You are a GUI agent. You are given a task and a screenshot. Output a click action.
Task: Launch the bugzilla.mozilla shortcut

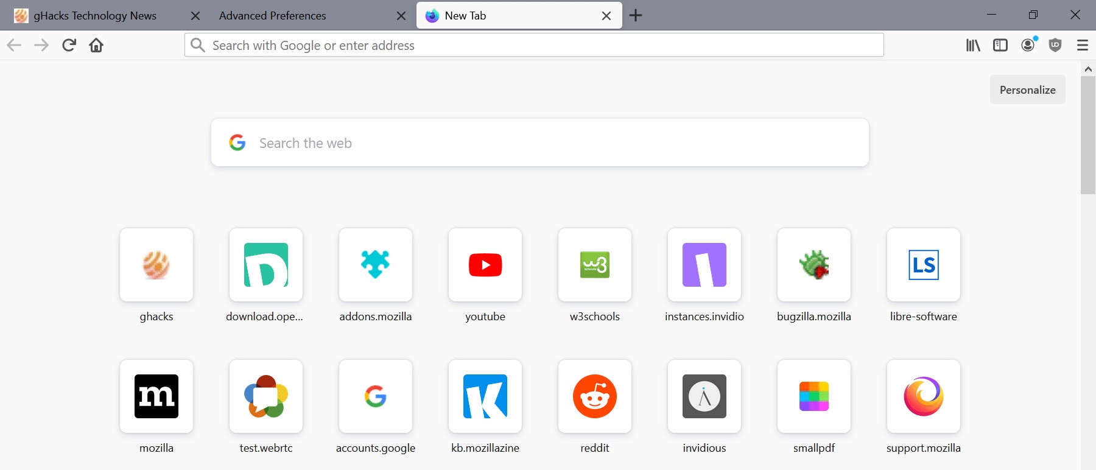(x=814, y=265)
